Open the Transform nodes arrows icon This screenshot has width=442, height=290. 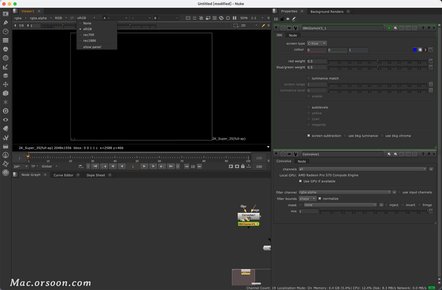click(5, 84)
